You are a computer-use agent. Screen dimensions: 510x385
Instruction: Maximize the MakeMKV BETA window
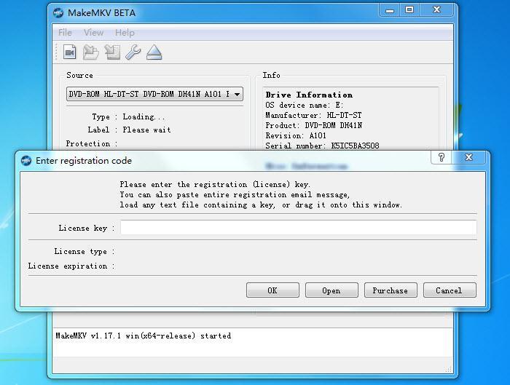click(x=409, y=10)
